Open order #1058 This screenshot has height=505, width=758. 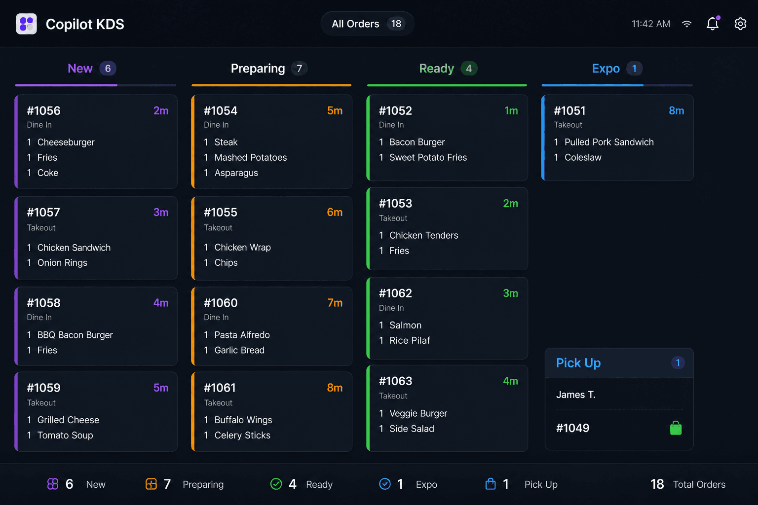[x=96, y=326]
